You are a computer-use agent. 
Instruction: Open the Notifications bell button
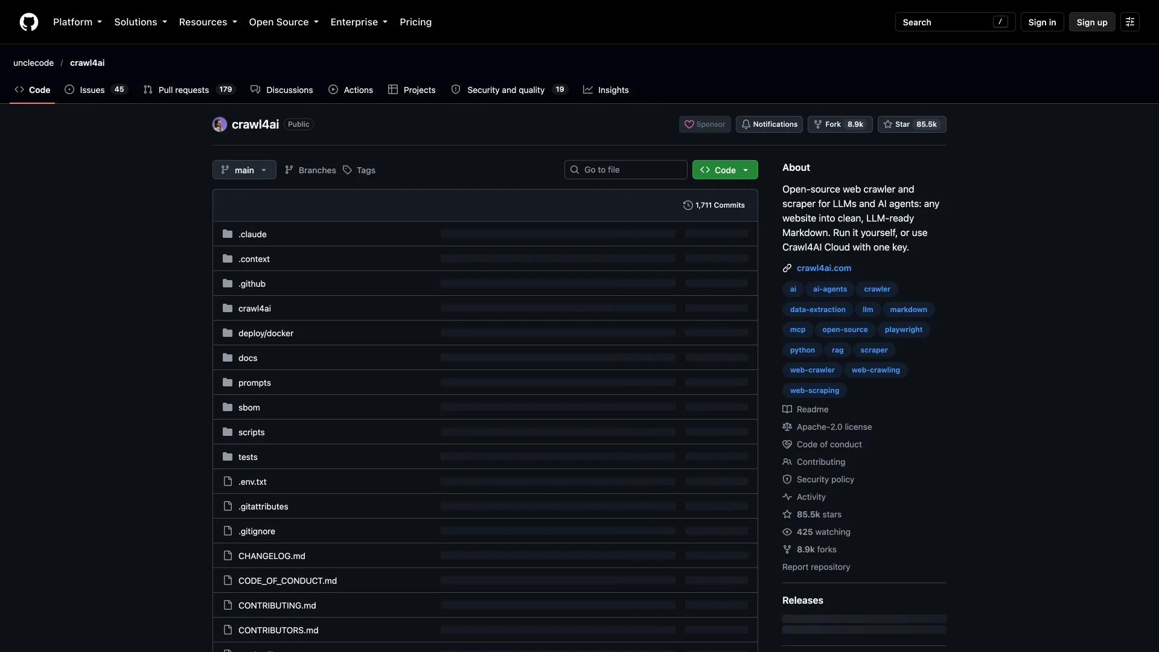point(769,124)
